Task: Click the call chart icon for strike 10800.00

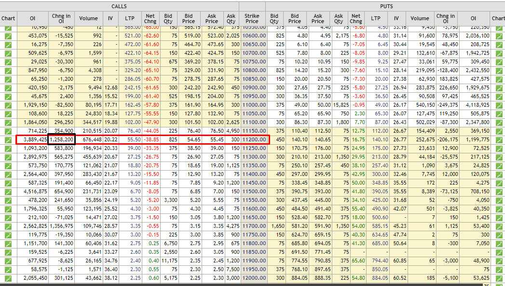Action: [x=8, y=70]
